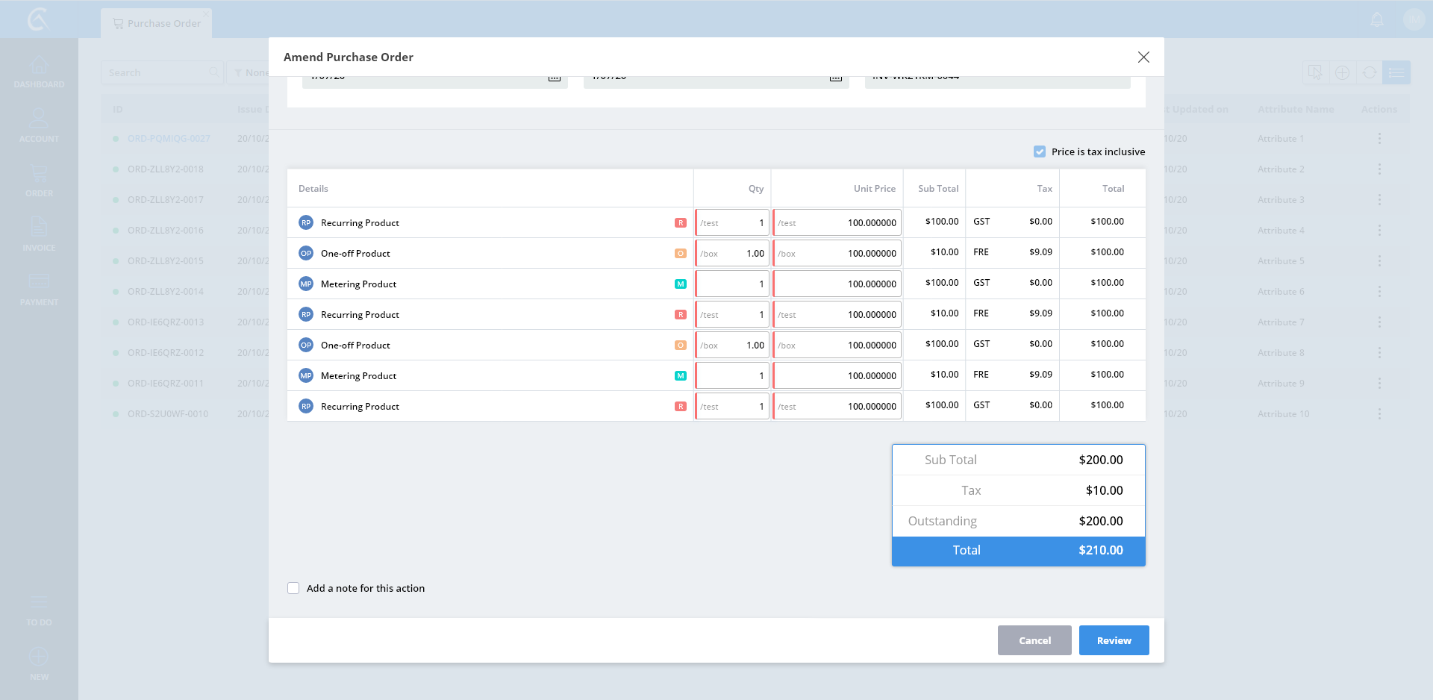Open actions menu for Attribute 5 row
The image size is (1433, 700).
point(1379,261)
